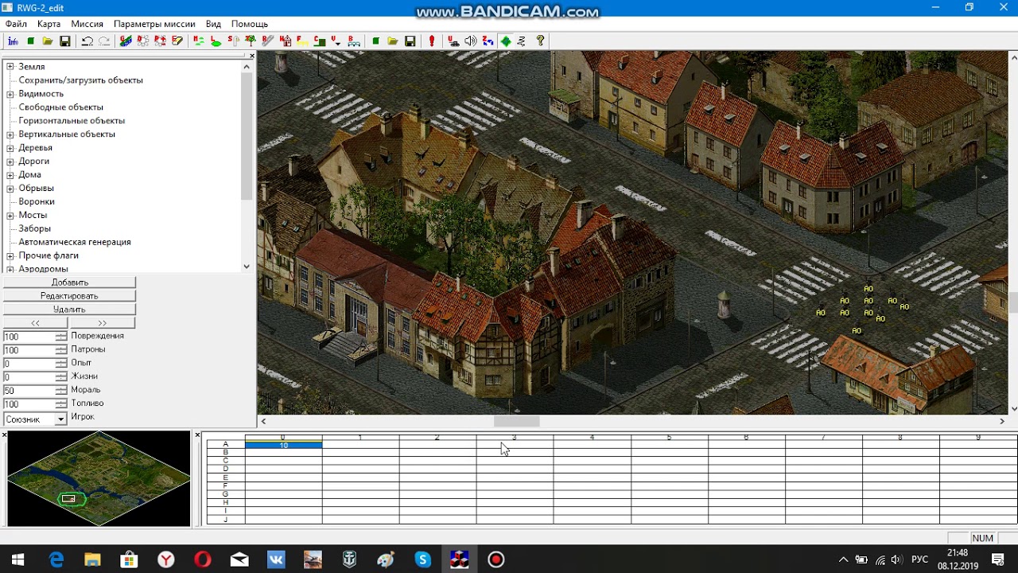Select the Свободные объекты tree item
The width and height of the screenshot is (1018, 573).
[x=61, y=107]
